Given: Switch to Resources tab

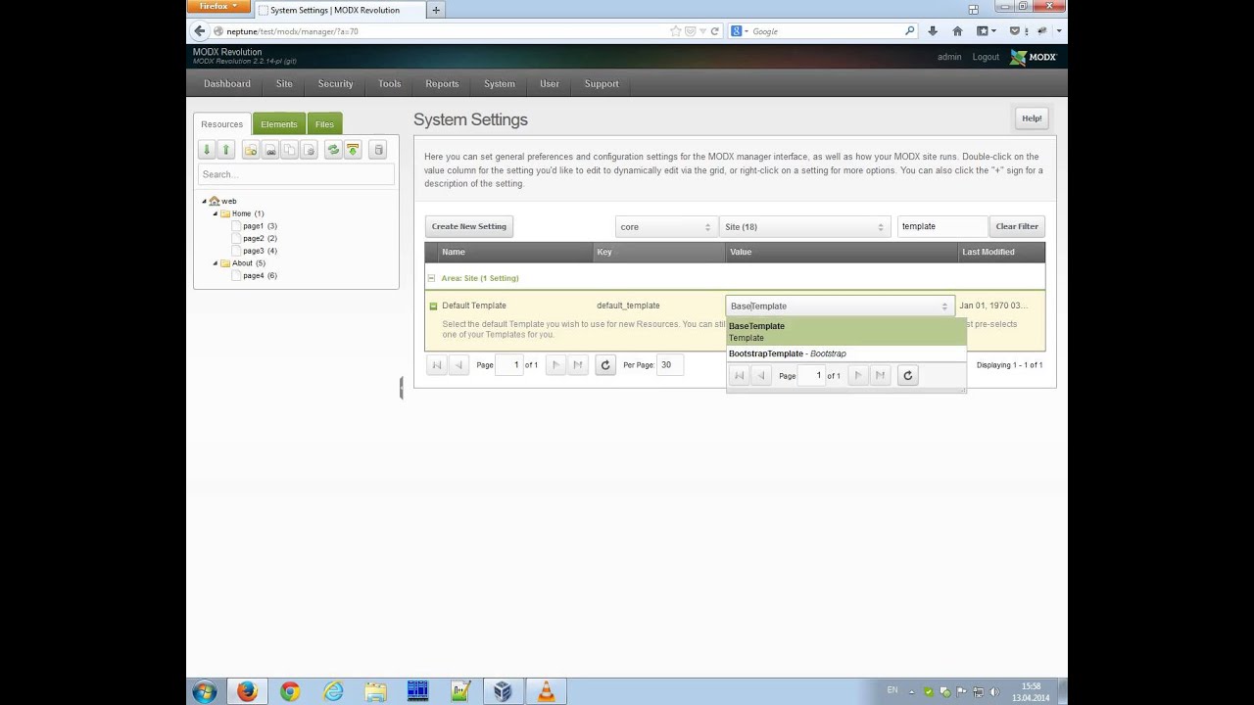Looking at the screenshot, I should point(222,124).
